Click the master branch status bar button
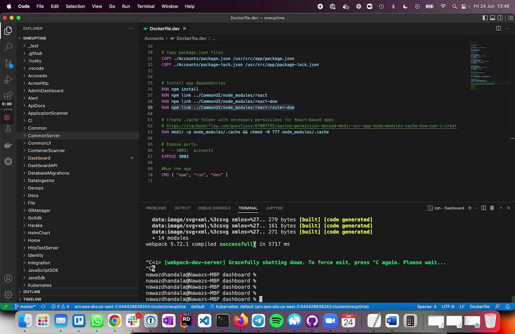Screen dimensions: 515x334 (25, 307)
